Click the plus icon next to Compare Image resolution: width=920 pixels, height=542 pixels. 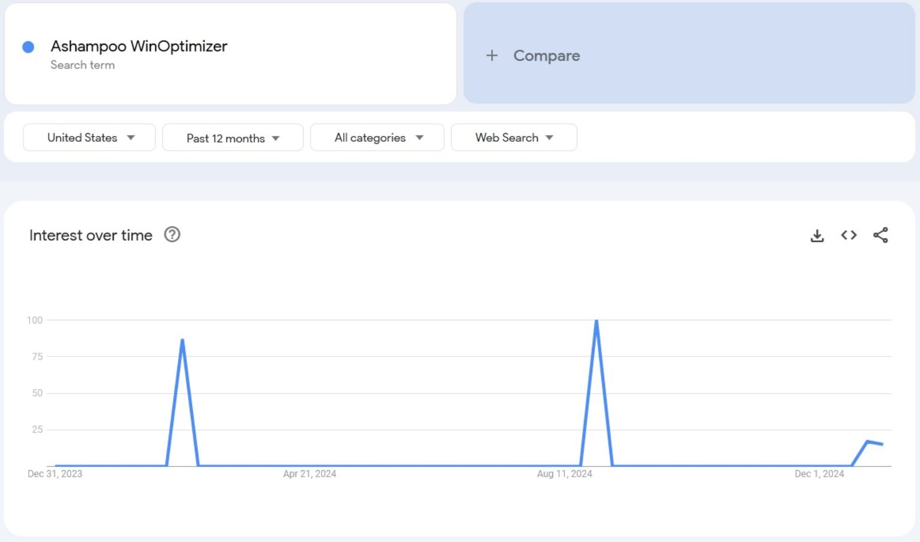[492, 55]
